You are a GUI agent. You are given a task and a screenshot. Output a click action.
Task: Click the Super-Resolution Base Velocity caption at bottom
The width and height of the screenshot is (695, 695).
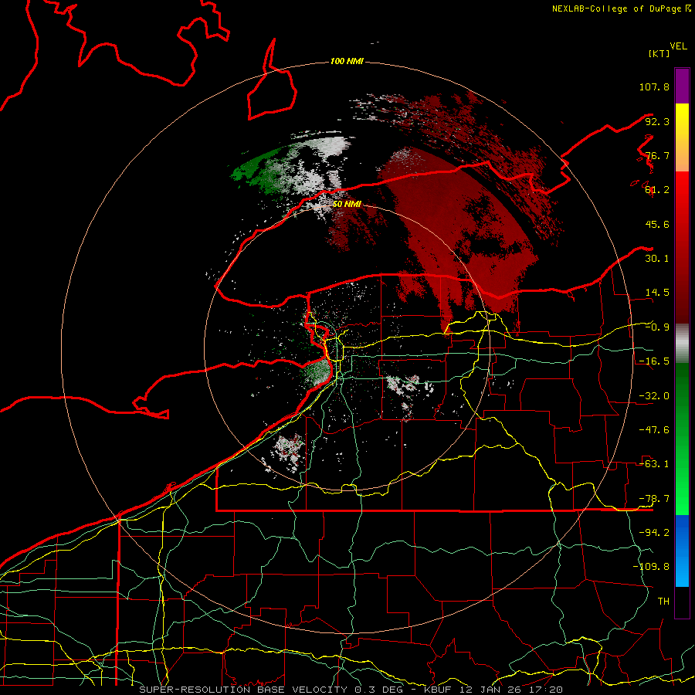(x=351, y=690)
